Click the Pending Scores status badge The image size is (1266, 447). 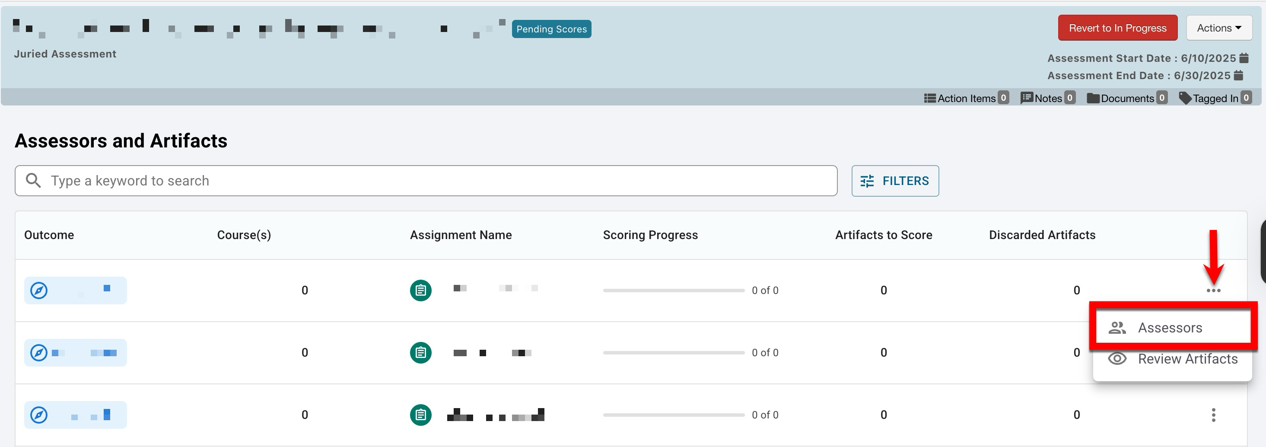click(x=551, y=29)
